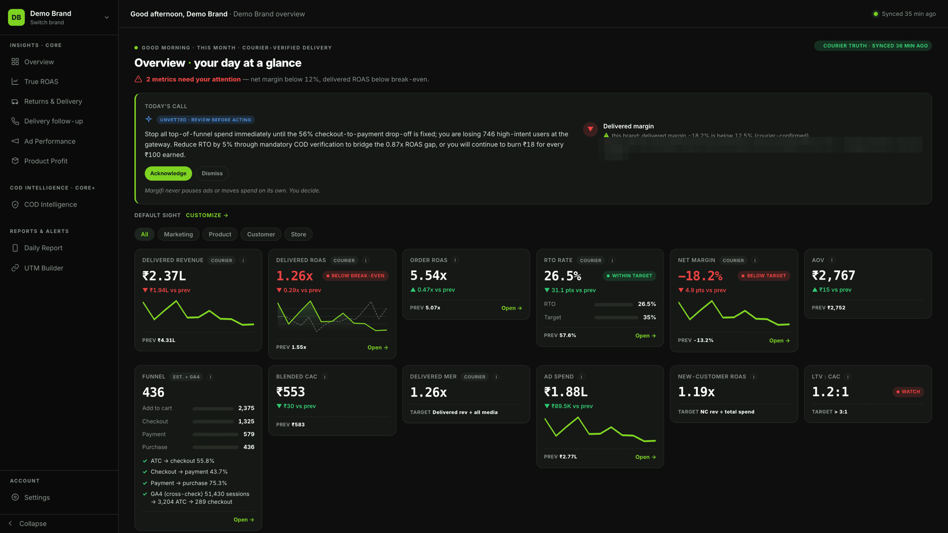
Task: Click the info icon on AOV card
Action: tap(832, 260)
